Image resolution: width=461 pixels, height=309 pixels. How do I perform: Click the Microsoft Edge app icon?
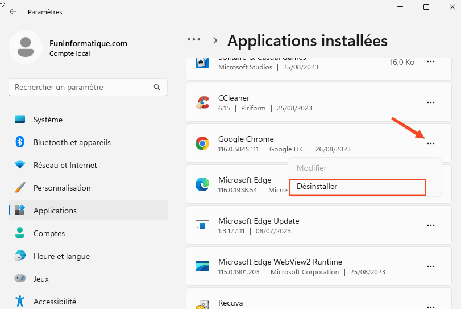pos(202,184)
